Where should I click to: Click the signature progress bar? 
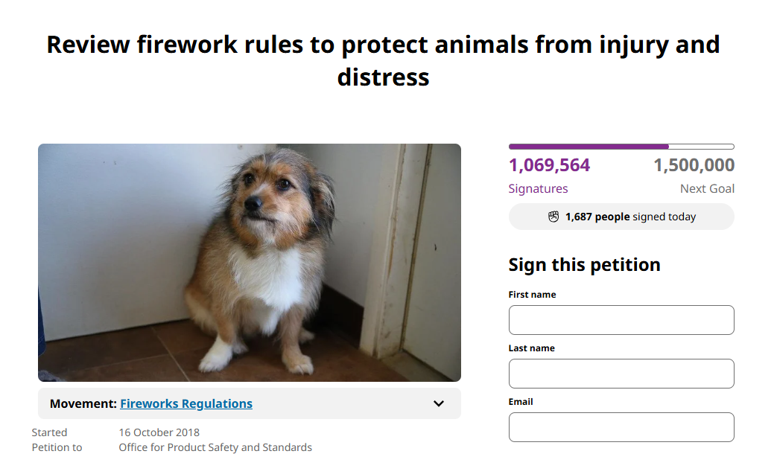[621, 147]
